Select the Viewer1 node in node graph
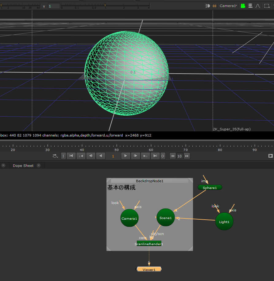 click(149, 269)
